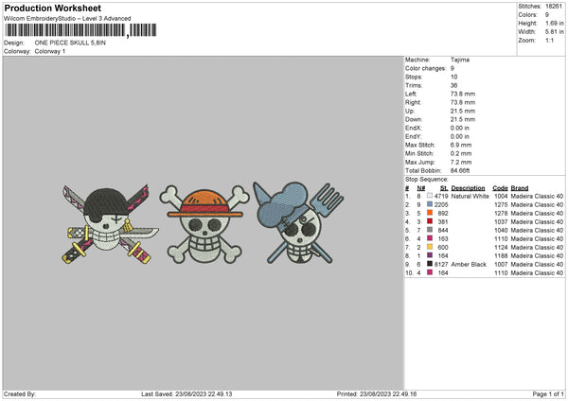The width and height of the screenshot is (568, 401).
Task: Click the 'Created By:' footer label
Action: point(20,394)
